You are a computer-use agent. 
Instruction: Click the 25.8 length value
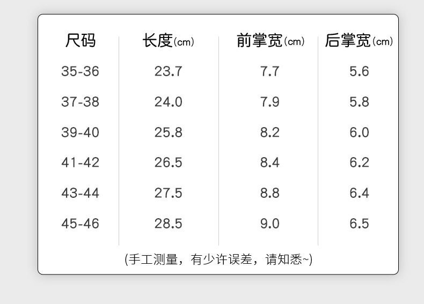(x=168, y=132)
